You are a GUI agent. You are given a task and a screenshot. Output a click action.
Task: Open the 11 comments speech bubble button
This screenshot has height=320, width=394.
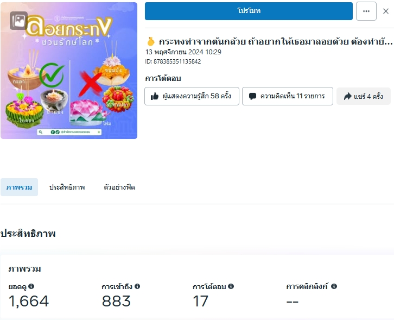click(288, 96)
